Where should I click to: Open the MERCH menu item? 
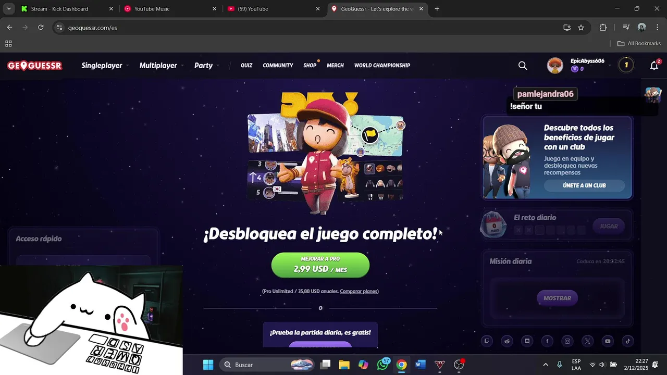335,66
